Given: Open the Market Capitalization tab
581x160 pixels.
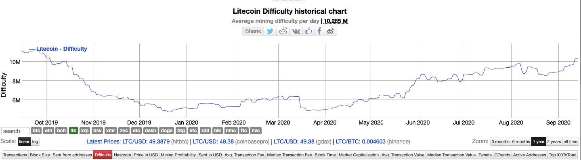Looking at the screenshot, I should coord(359,155).
